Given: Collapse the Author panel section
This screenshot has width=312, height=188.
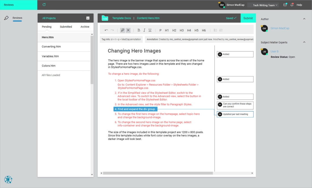Looking at the screenshot, I should pos(304,19).
